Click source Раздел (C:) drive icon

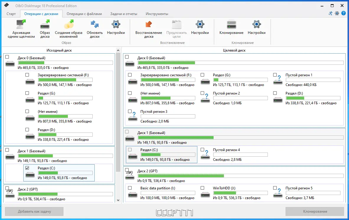(30, 175)
